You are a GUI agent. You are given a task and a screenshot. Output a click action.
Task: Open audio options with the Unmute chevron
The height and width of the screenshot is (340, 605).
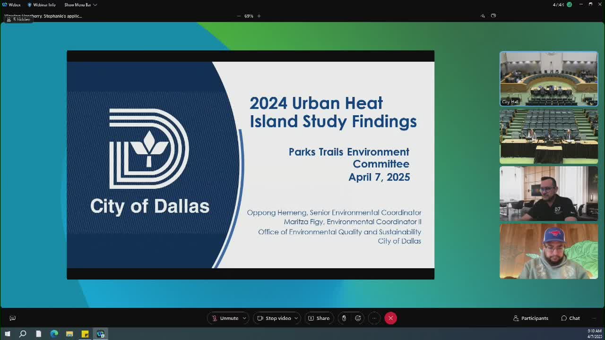[244, 318]
